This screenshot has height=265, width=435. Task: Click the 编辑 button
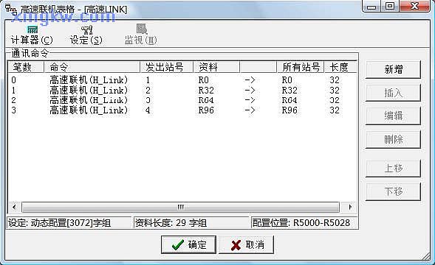[393, 116]
